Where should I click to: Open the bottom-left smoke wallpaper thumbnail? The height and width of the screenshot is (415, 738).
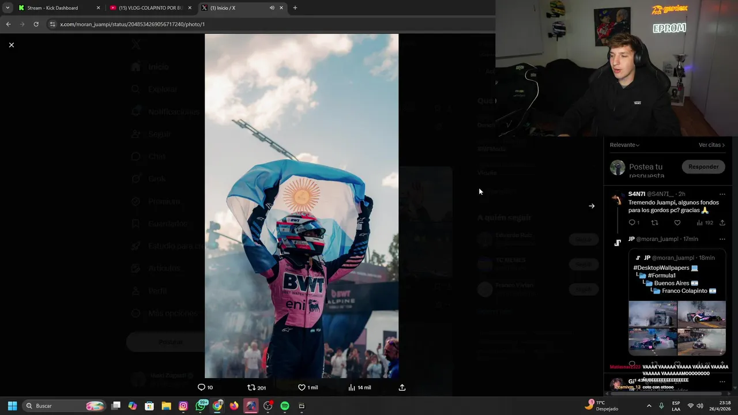(x=653, y=341)
